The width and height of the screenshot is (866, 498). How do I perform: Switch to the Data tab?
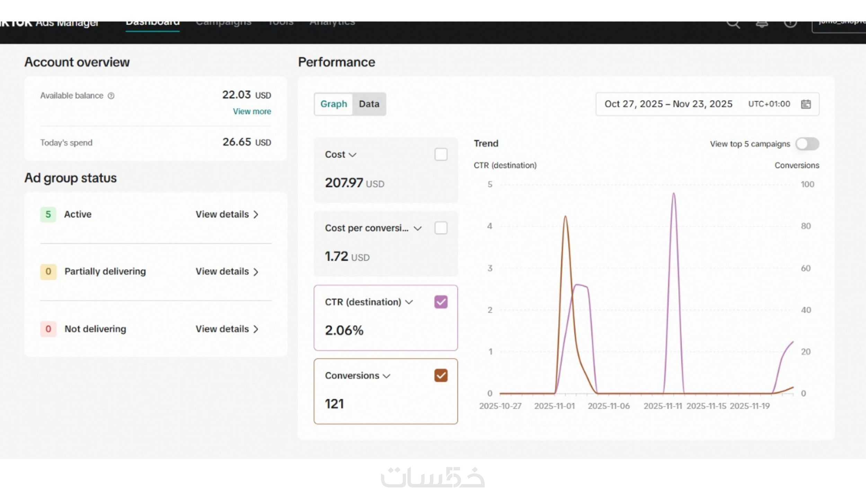(369, 104)
